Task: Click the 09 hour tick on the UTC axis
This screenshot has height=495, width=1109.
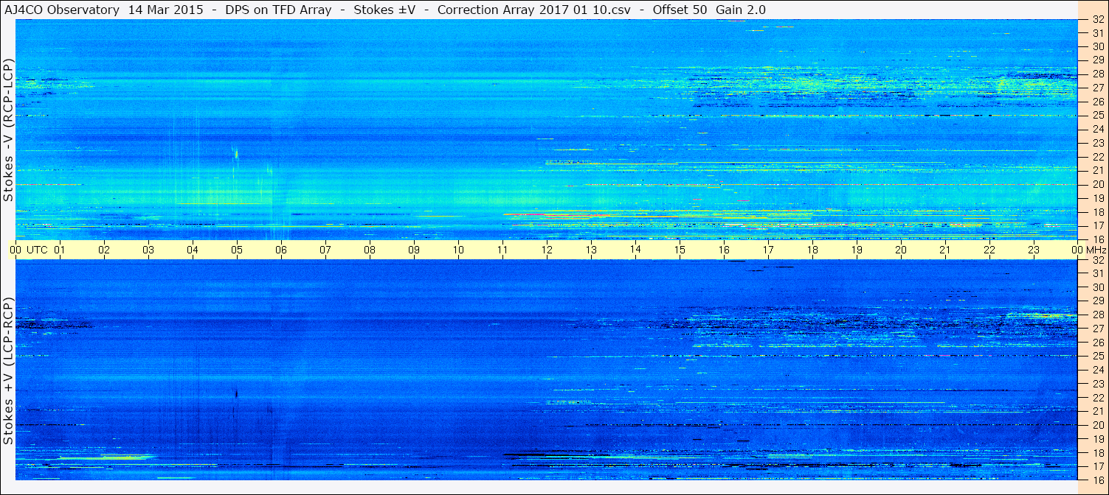Action: (414, 250)
